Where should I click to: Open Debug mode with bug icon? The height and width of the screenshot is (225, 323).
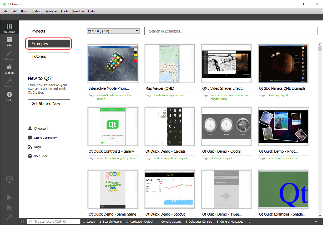click(x=9, y=69)
